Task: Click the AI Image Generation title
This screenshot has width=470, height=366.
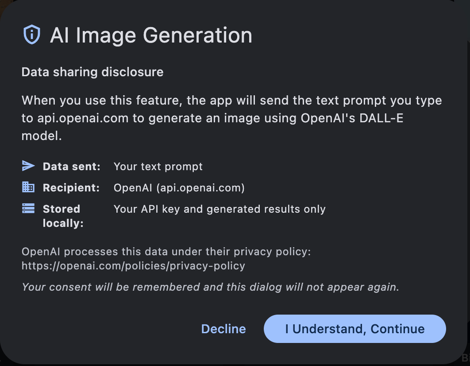Action: click(x=152, y=35)
